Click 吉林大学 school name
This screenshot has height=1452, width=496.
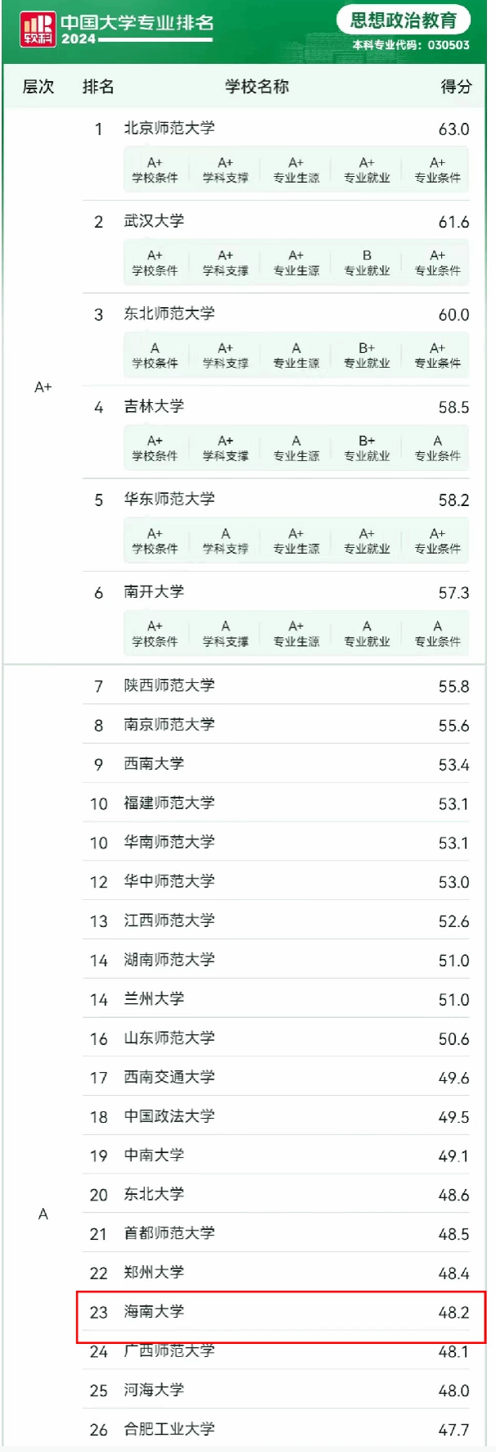[154, 406]
